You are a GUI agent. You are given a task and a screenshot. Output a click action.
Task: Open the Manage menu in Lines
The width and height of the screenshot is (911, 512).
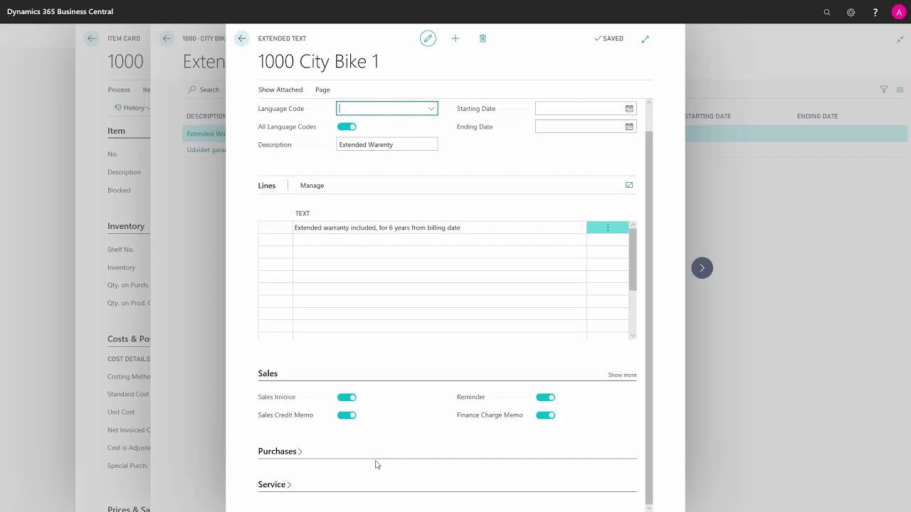[312, 186]
